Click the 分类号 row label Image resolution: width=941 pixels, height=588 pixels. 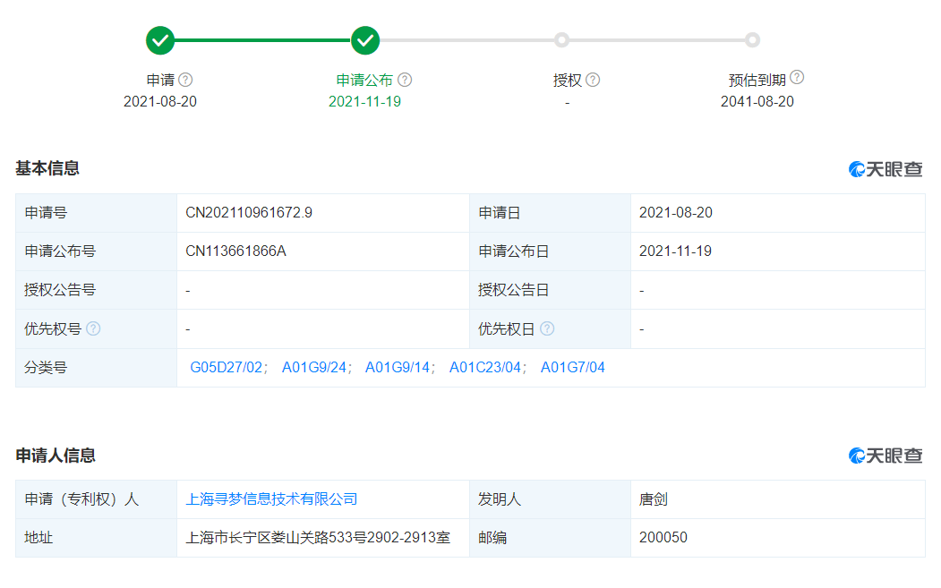pyautogui.click(x=46, y=367)
